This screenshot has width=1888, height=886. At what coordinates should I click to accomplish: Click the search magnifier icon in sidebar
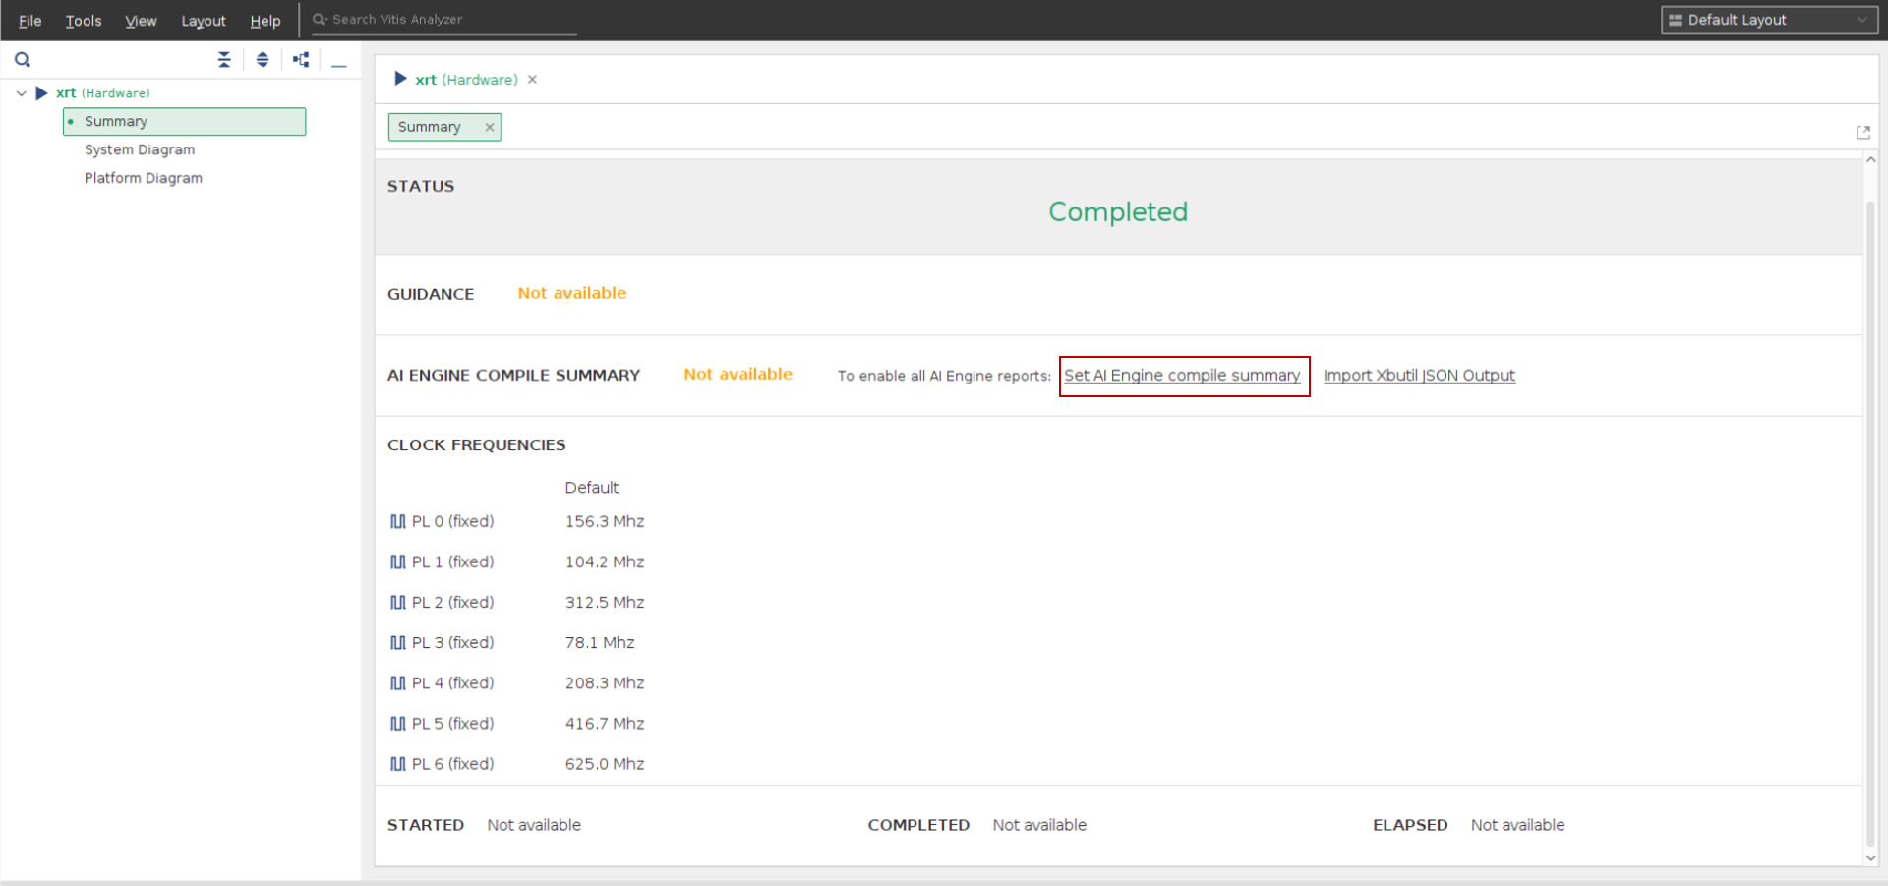(23, 60)
